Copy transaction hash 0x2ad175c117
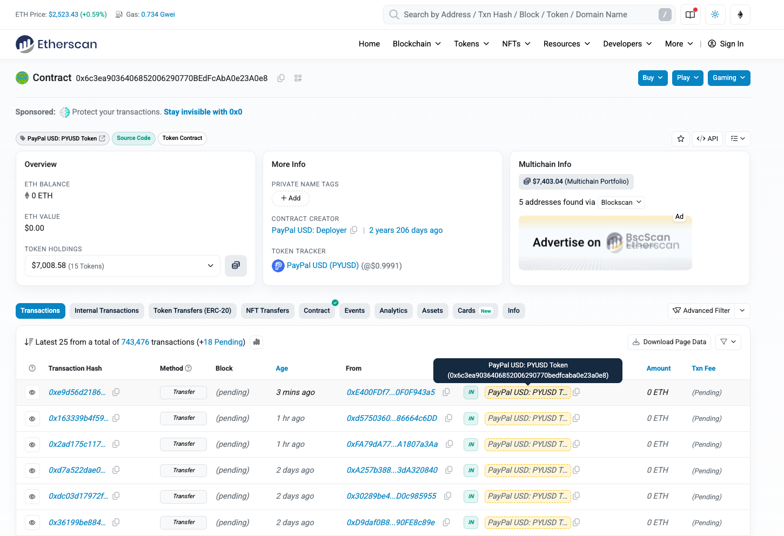Image resolution: width=784 pixels, height=536 pixels. coord(116,444)
